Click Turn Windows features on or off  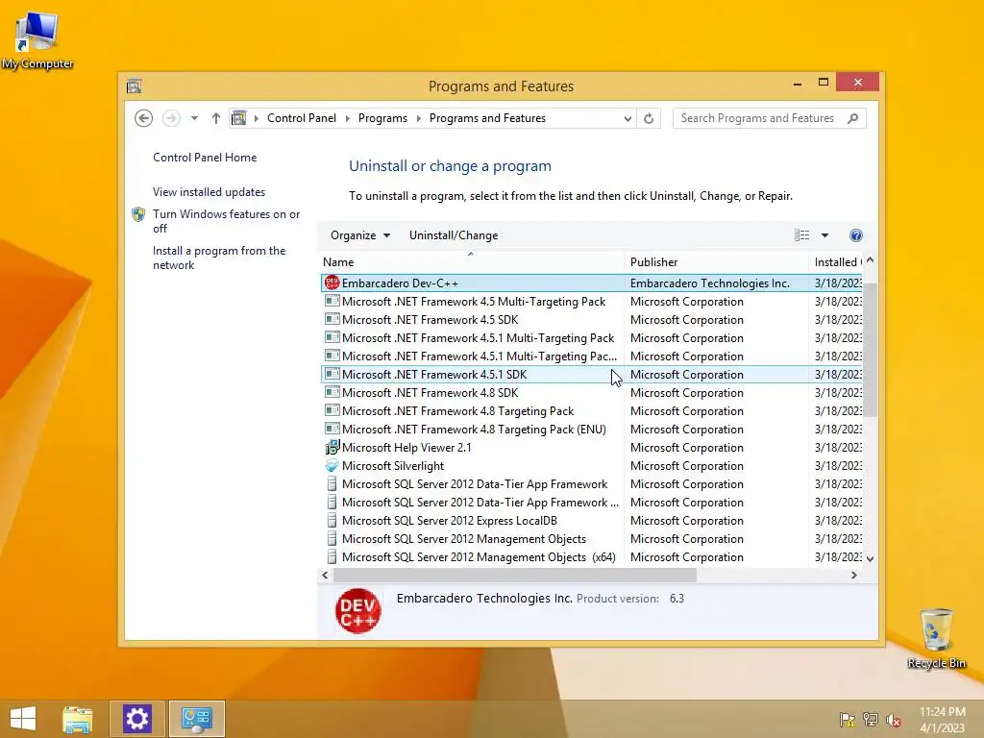click(x=227, y=221)
